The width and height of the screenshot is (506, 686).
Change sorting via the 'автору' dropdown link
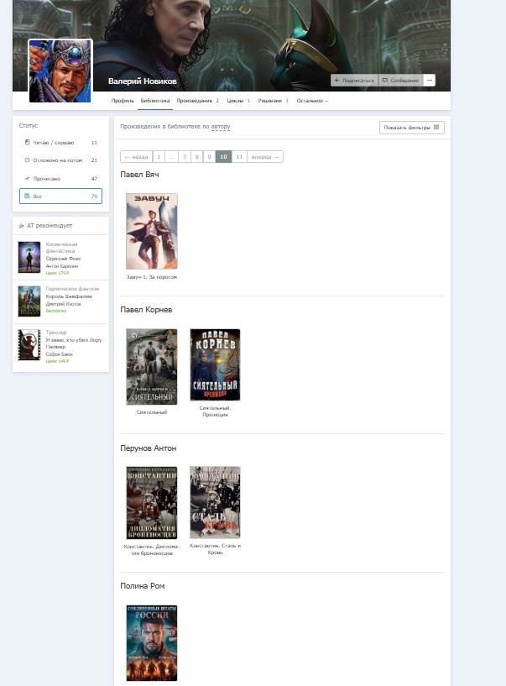(221, 128)
